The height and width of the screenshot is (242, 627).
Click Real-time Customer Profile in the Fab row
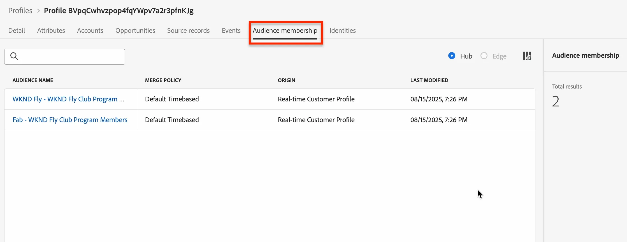[316, 120]
